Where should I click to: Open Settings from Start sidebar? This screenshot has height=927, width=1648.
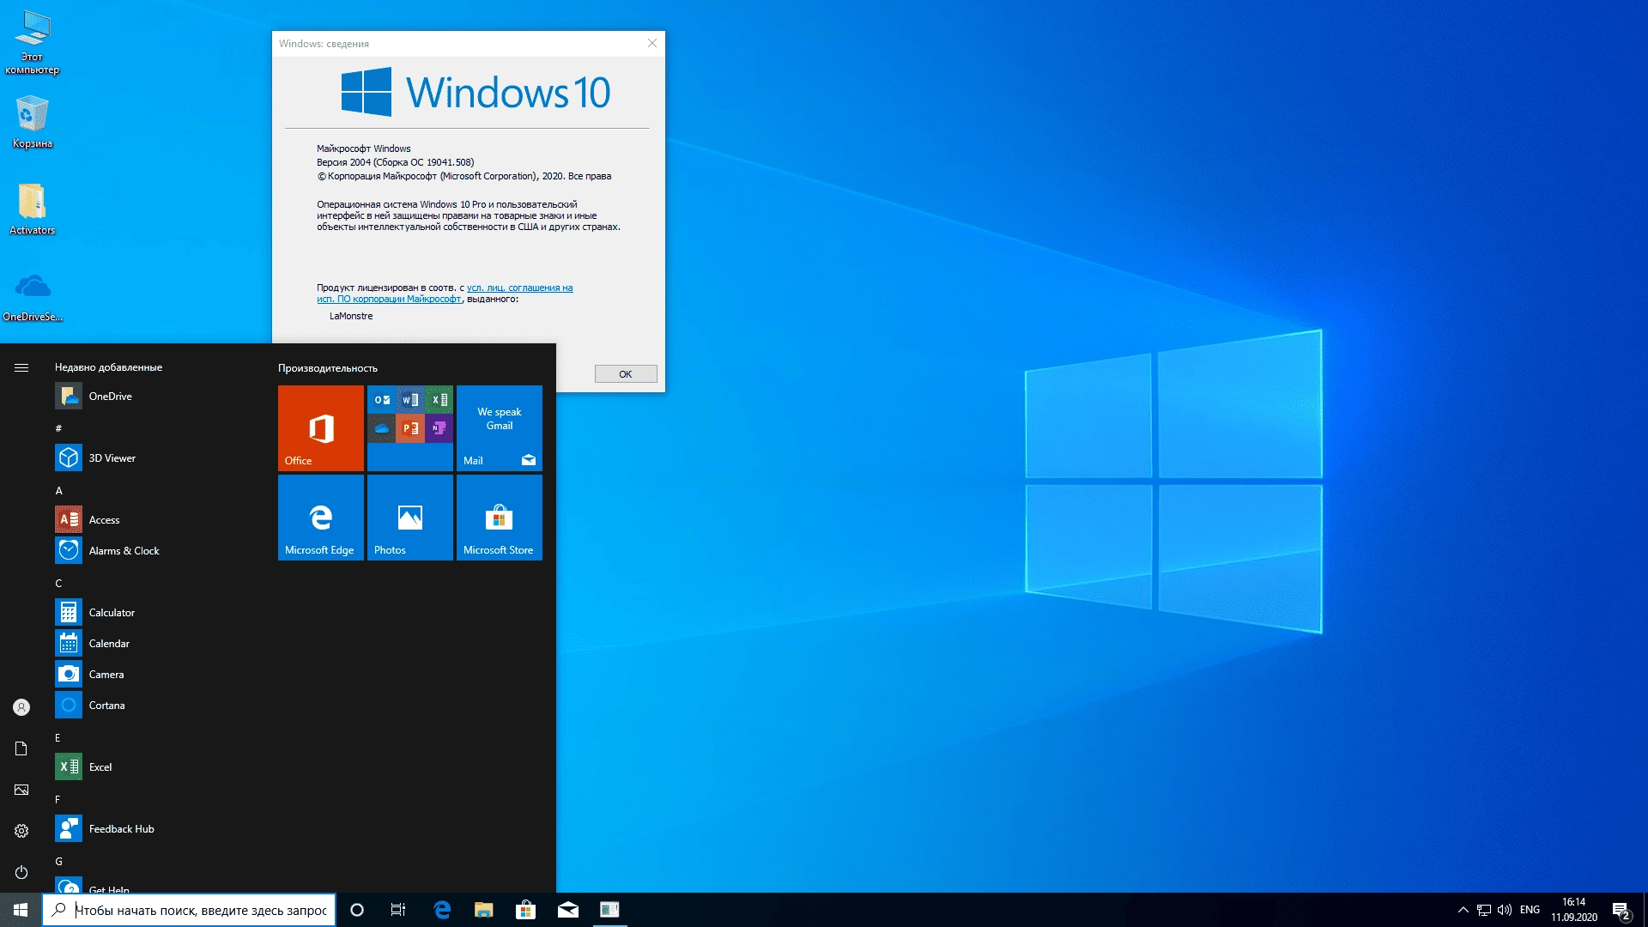tap(21, 831)
